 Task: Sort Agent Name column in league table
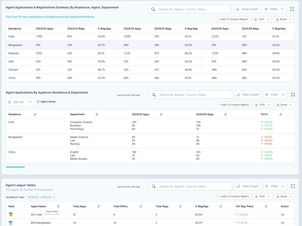coord(58,206)
